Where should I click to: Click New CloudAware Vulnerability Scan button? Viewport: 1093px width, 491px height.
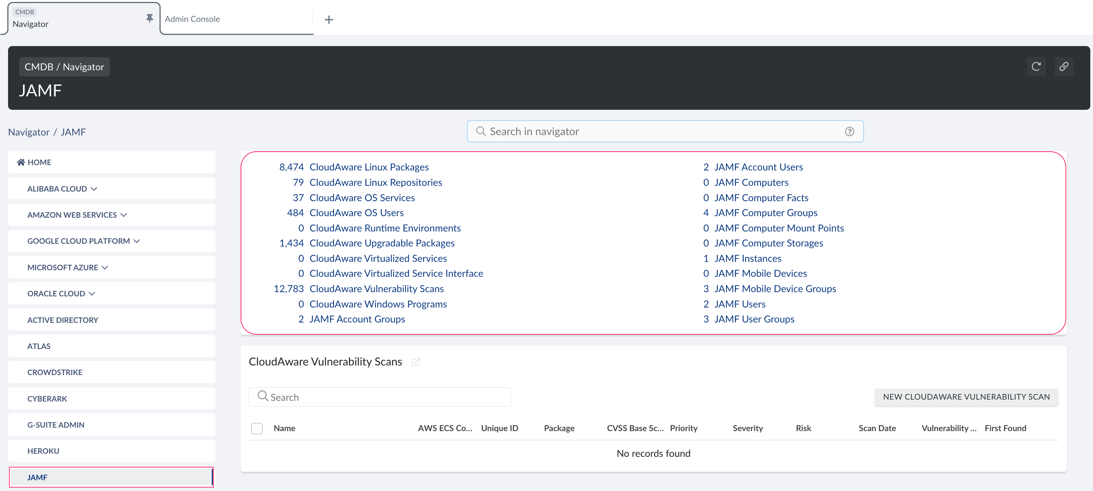point(966,397)
